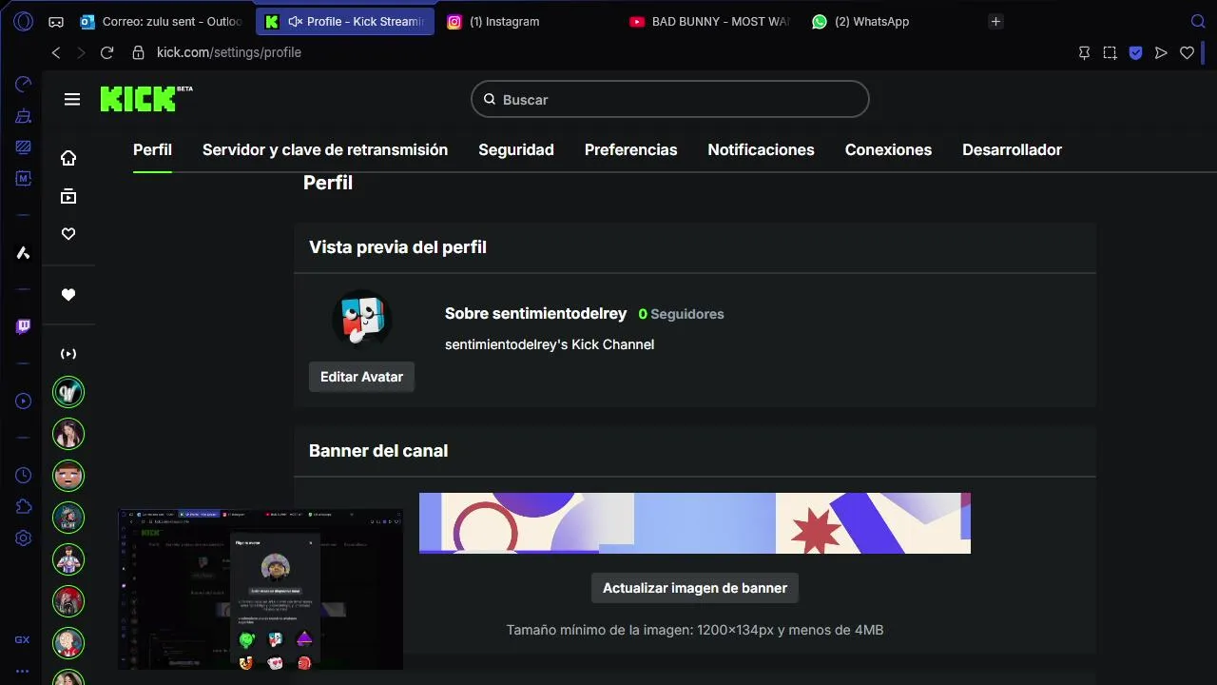
Task: Click the kick.com/settings/profile address bar
Action: coord(229,52)
